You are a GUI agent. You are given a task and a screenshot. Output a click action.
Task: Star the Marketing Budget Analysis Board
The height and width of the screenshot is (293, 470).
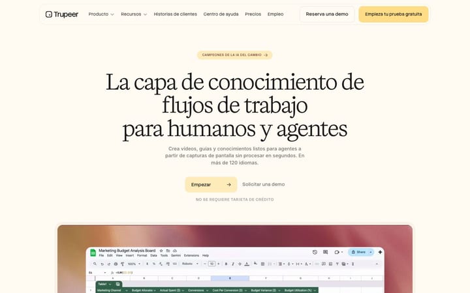pos(161,251)
